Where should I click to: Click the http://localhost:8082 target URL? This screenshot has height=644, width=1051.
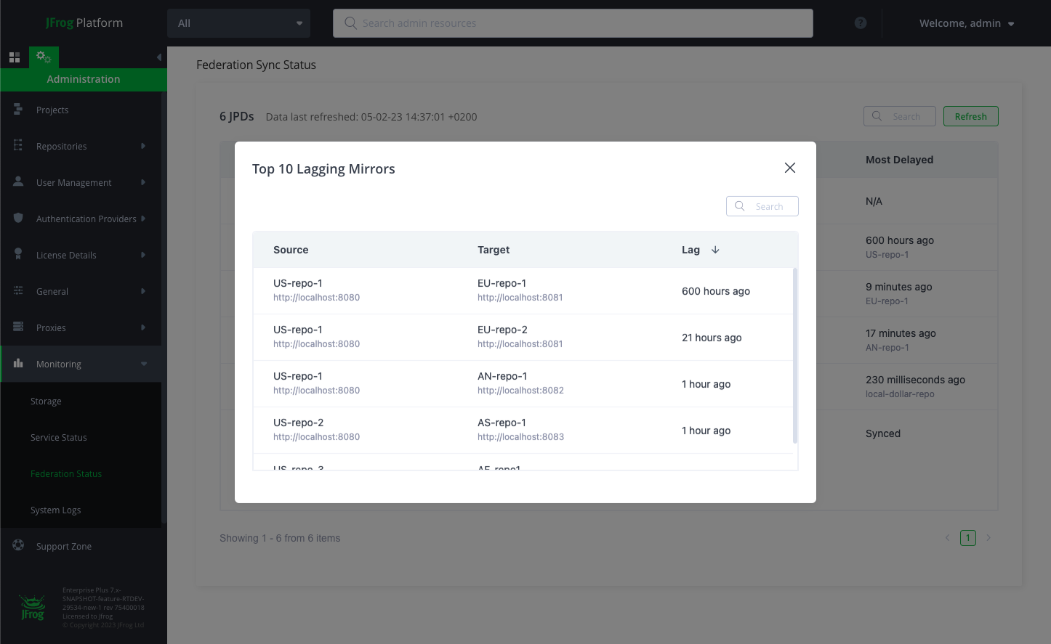tap(520, 391)
